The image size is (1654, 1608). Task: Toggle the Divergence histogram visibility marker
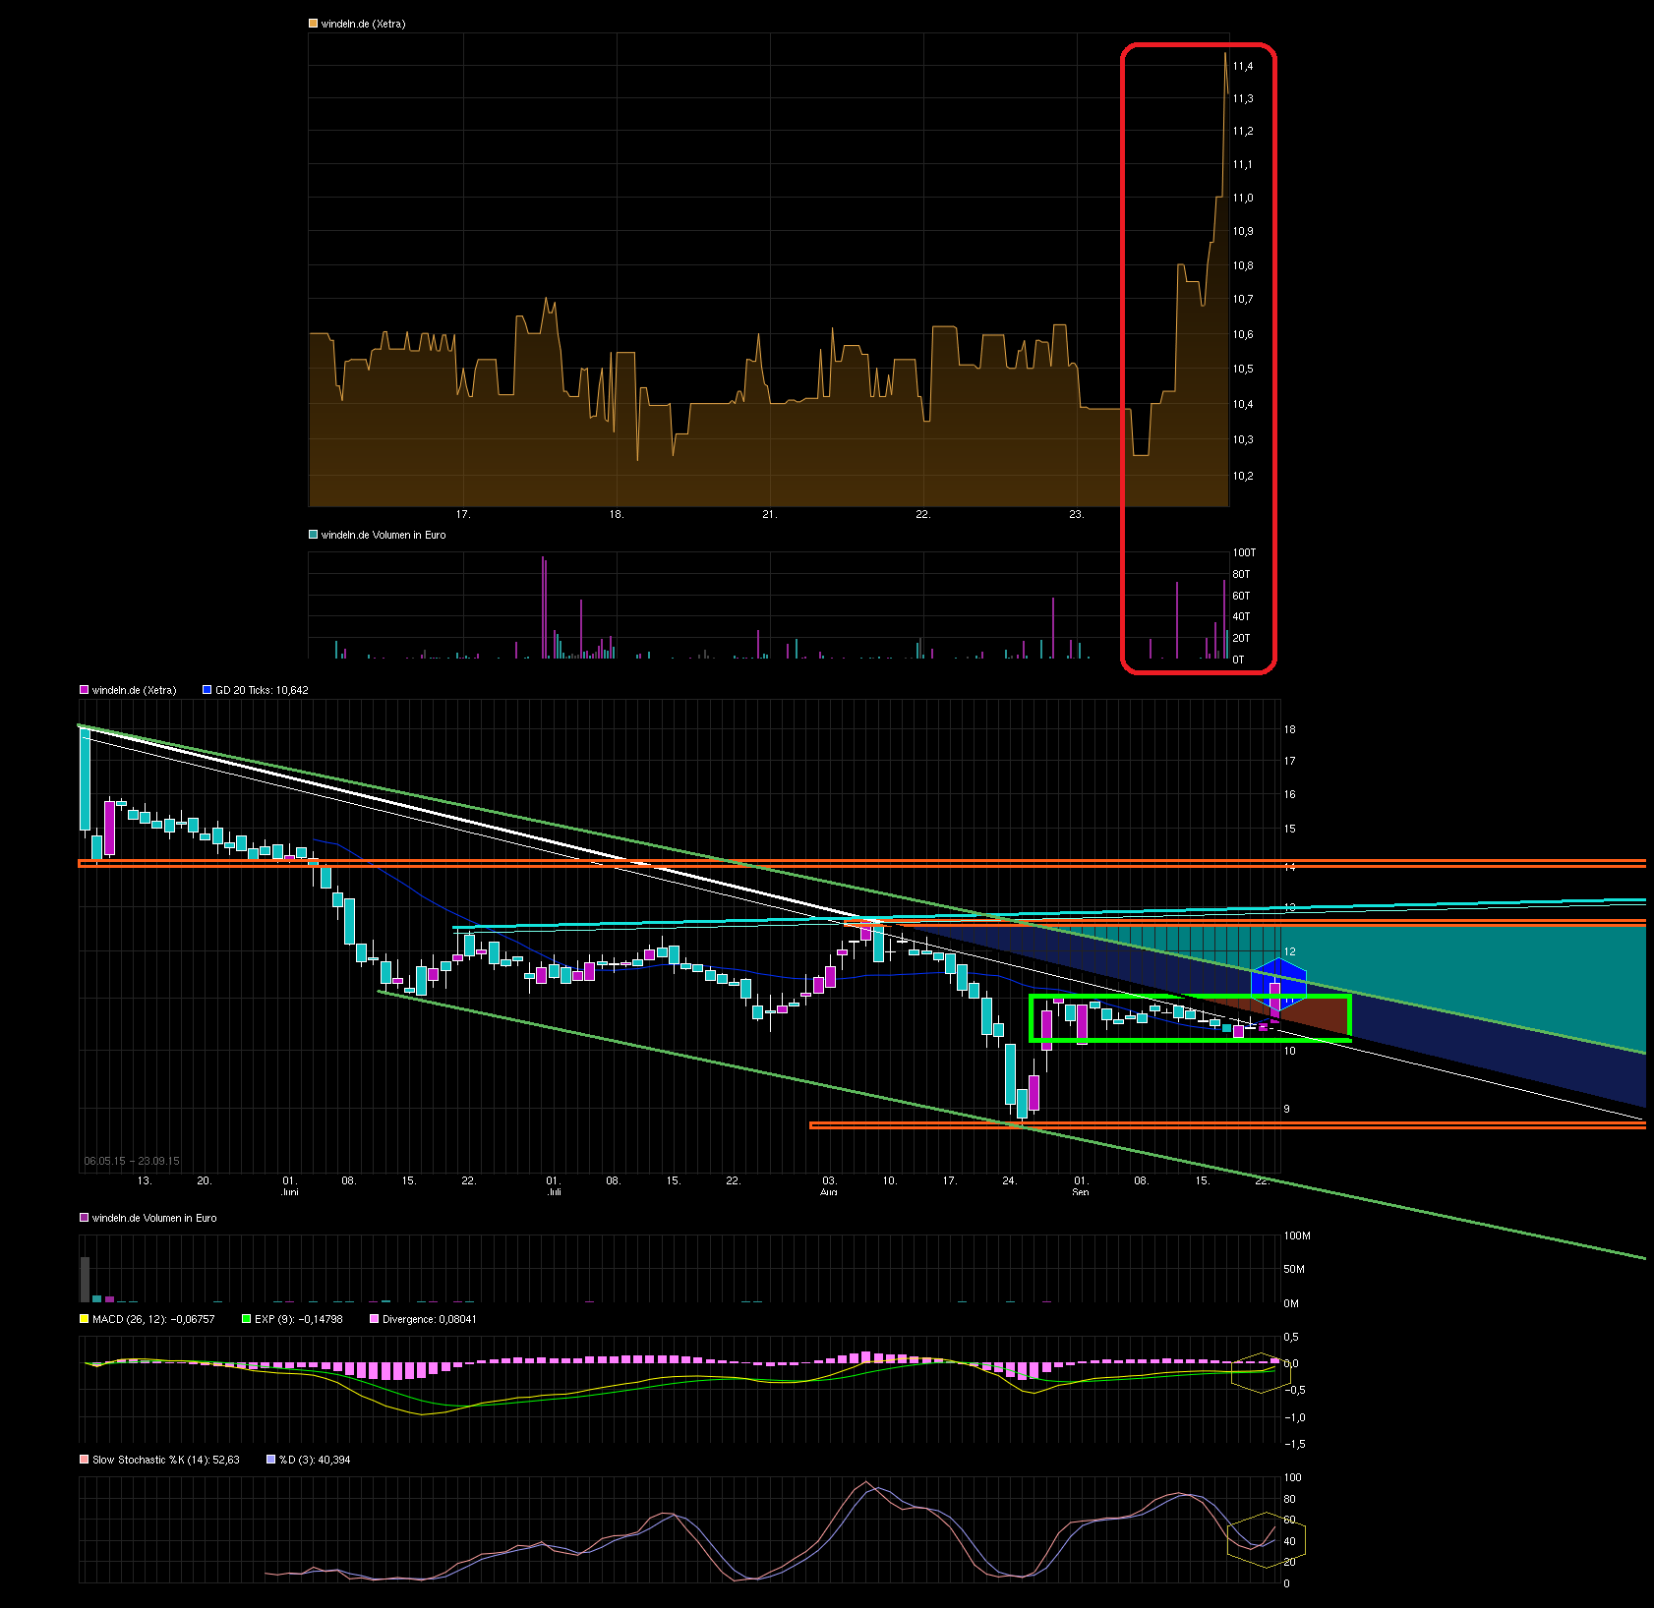pyautogui.click(x=377, y=1319)
